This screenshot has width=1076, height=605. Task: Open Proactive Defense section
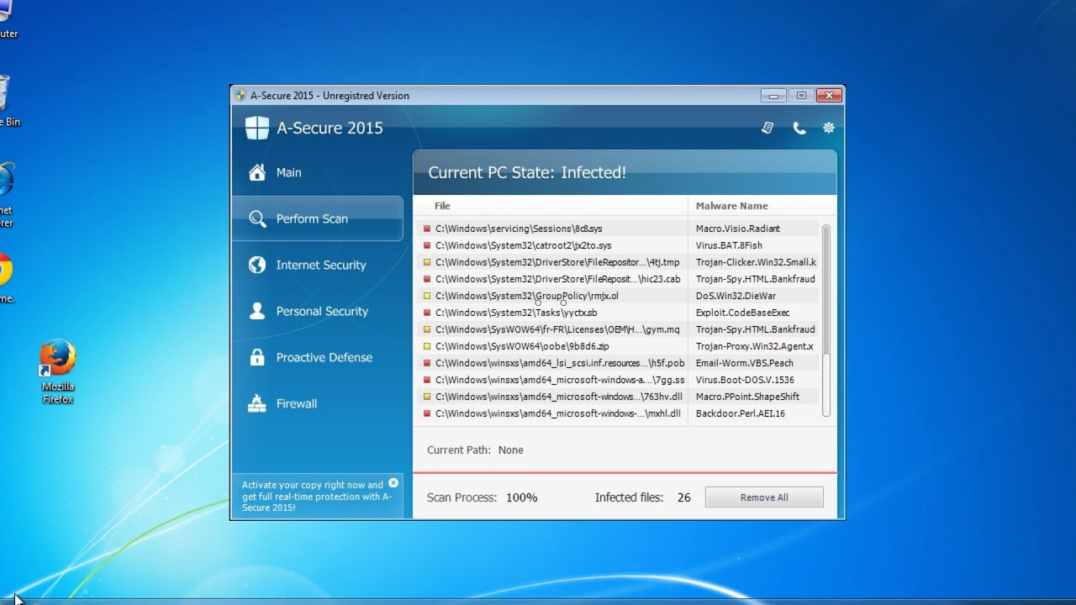(x=317, y=357)
